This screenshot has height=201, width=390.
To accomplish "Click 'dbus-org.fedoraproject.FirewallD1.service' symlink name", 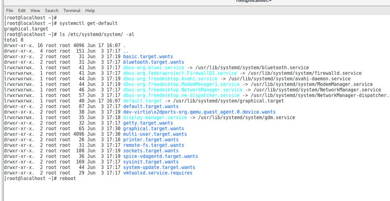I will 180,73.
